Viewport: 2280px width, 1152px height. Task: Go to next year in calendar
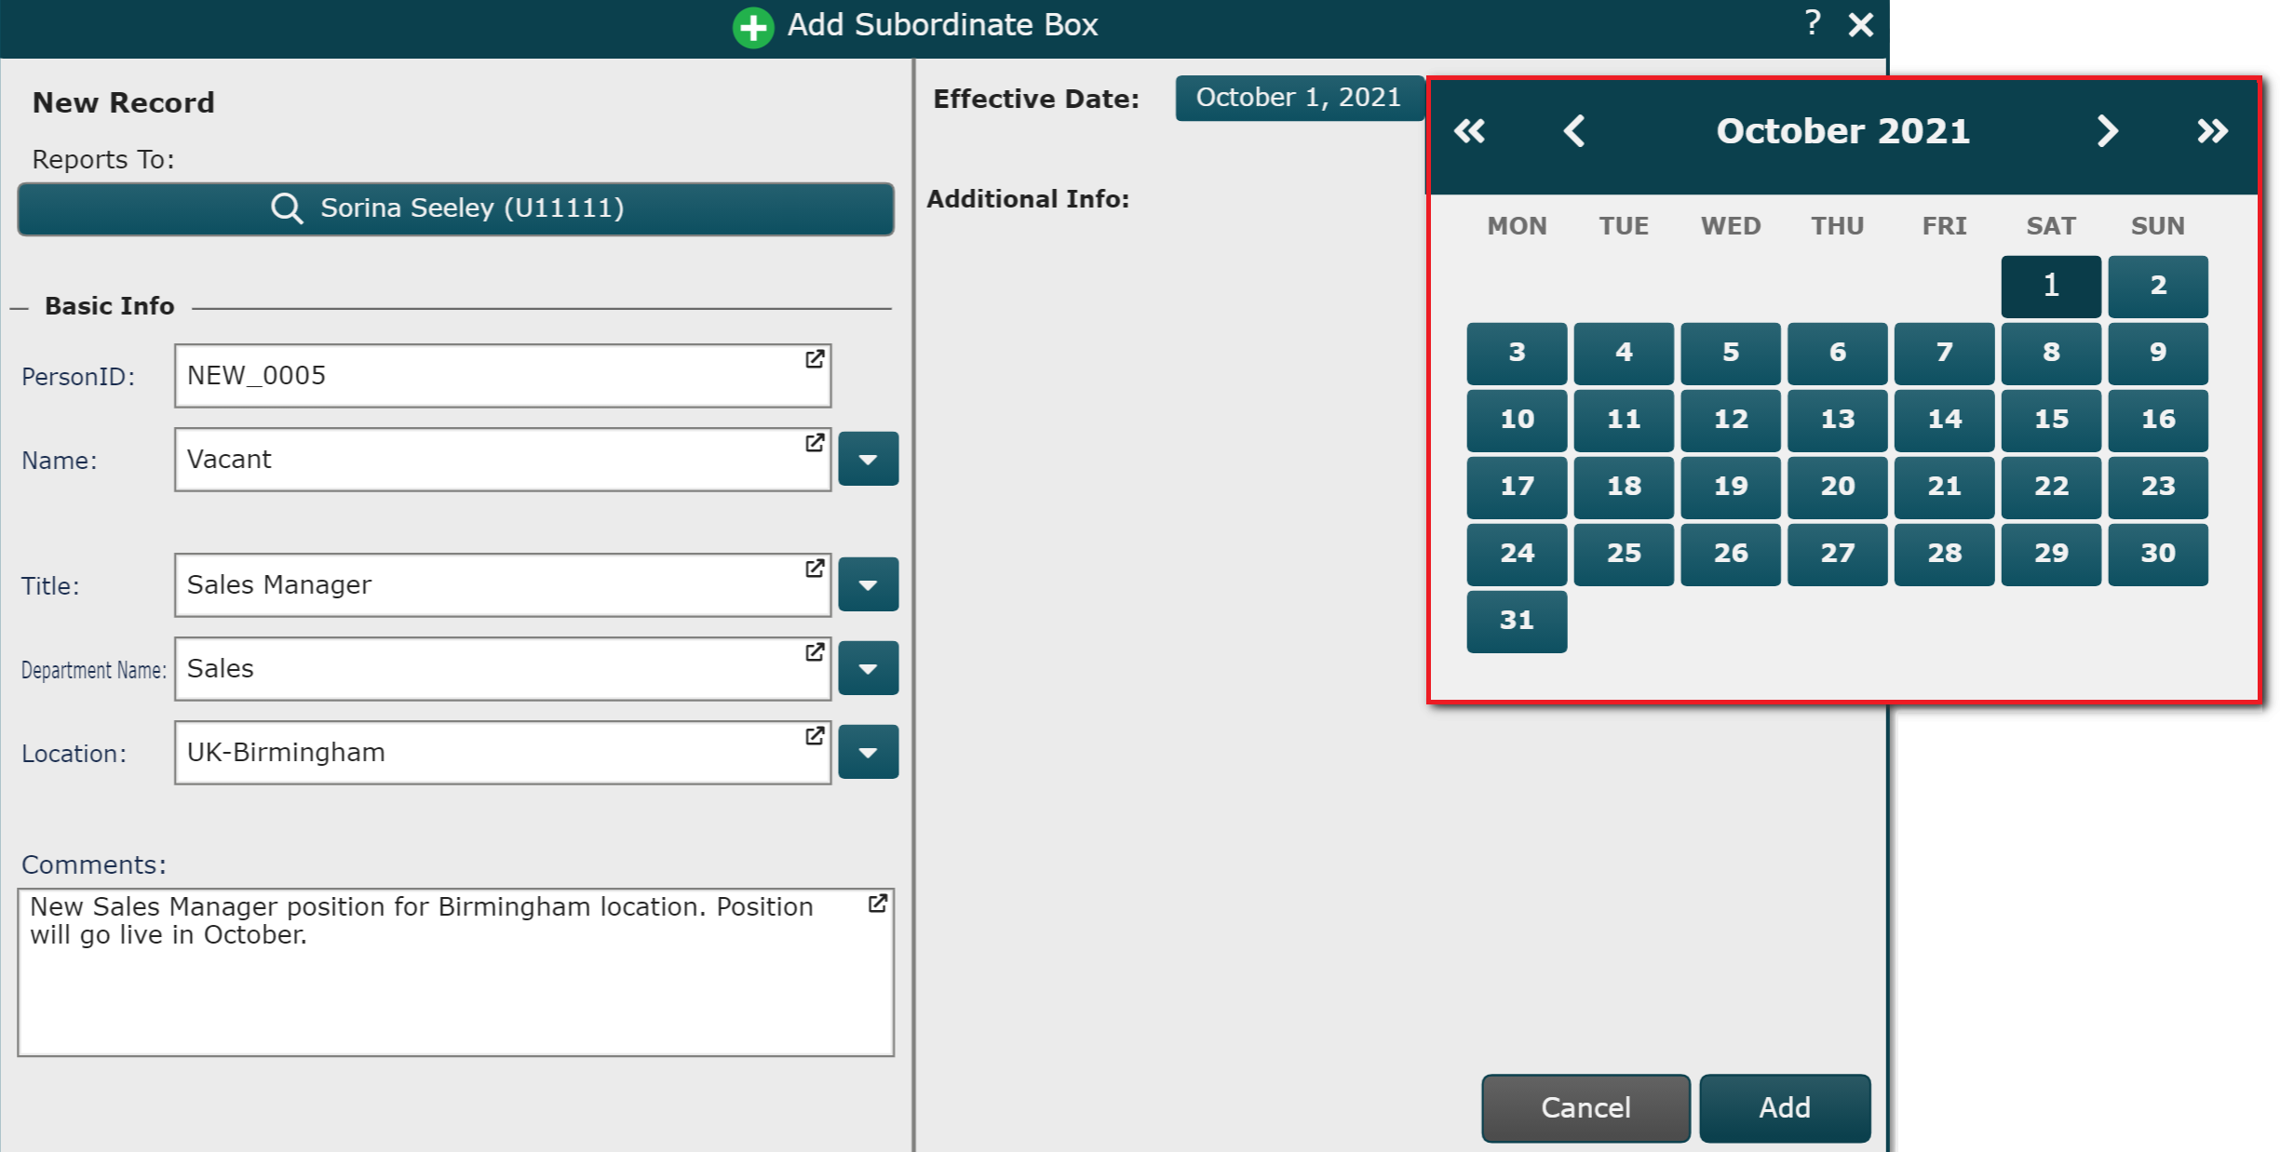pos(2213,131)
